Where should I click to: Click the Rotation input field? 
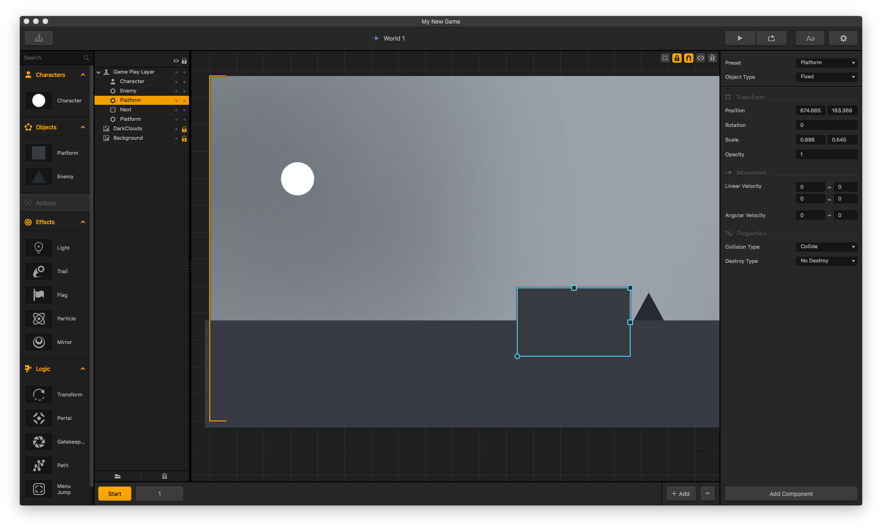826,125
